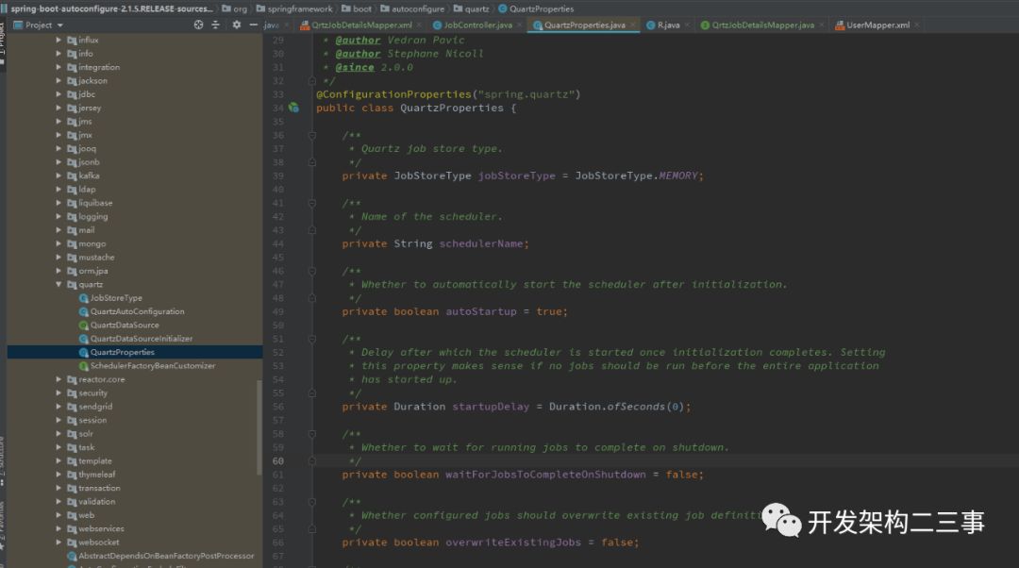This screenshot has width=1019, height=568.
Task: Open the Project view dropdown
Action: 60,25
